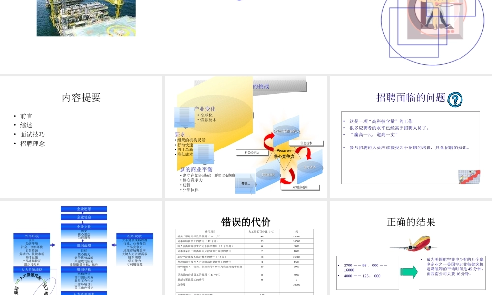
Task: Click the 魔高一尺,道高一丈 bullet line
Action: [374, 135]
